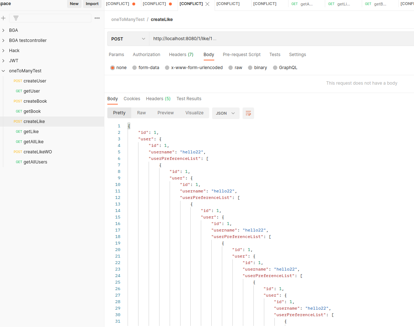Select the none body type radio

click(x=112, y=68)
